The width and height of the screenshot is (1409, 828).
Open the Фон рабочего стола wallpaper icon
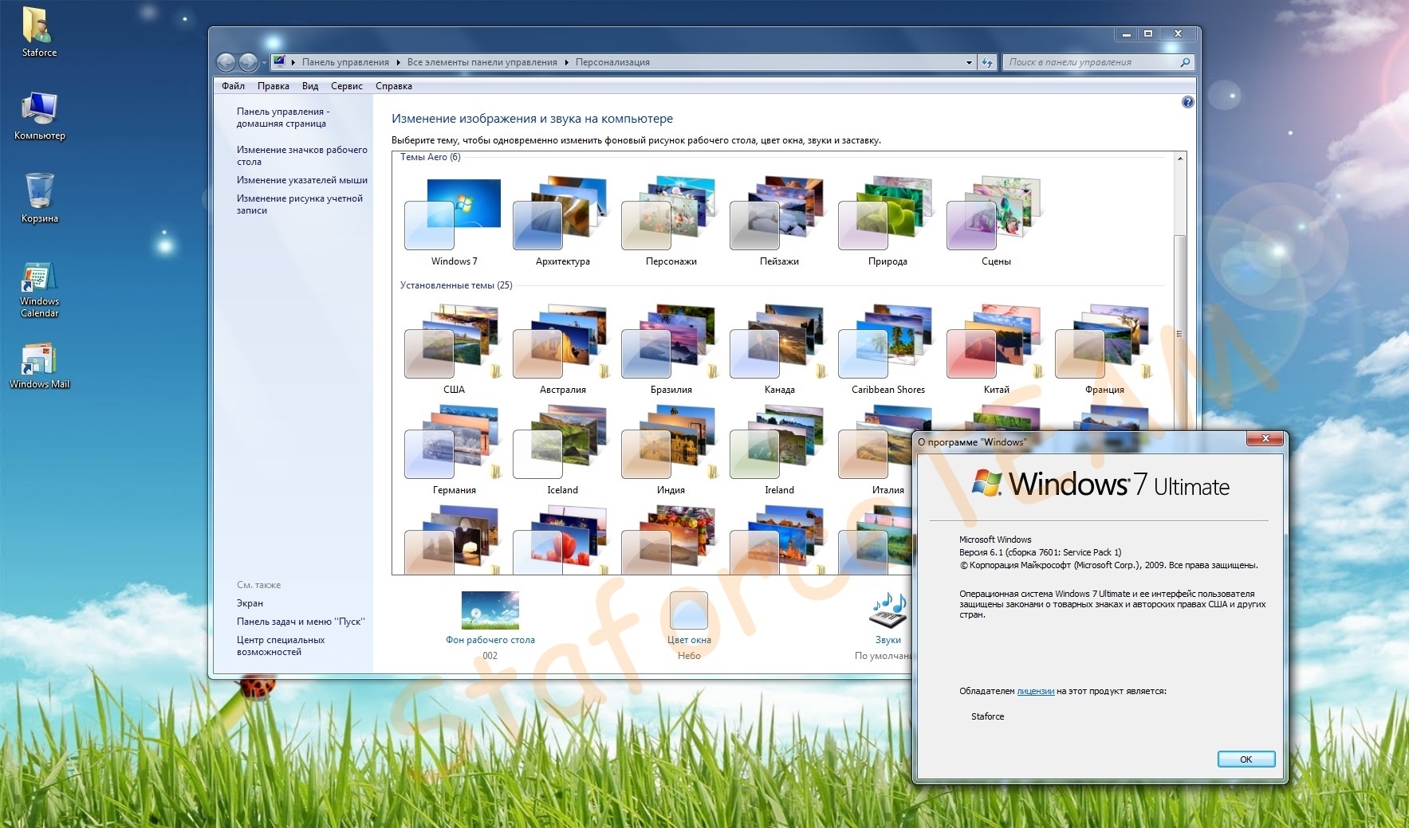(490, 610)
